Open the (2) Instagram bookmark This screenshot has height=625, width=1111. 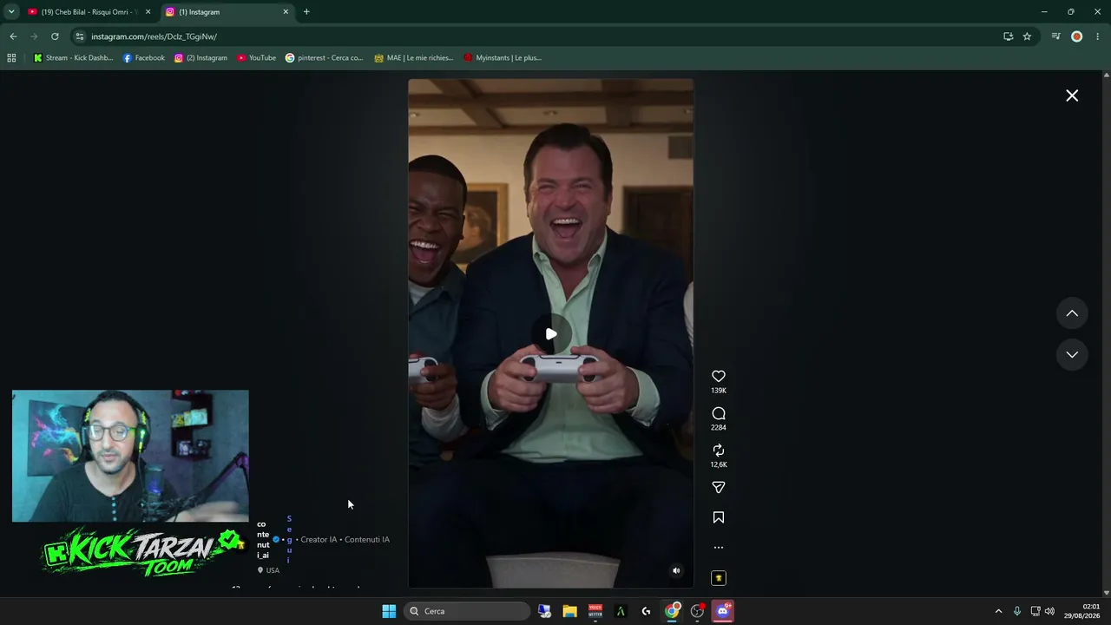pyautogui.click(x=201, y=58)
